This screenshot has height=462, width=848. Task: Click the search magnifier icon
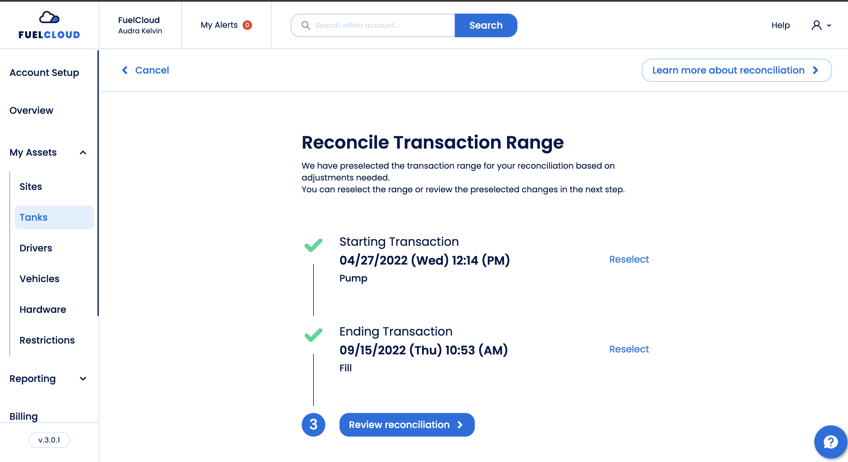306,25
